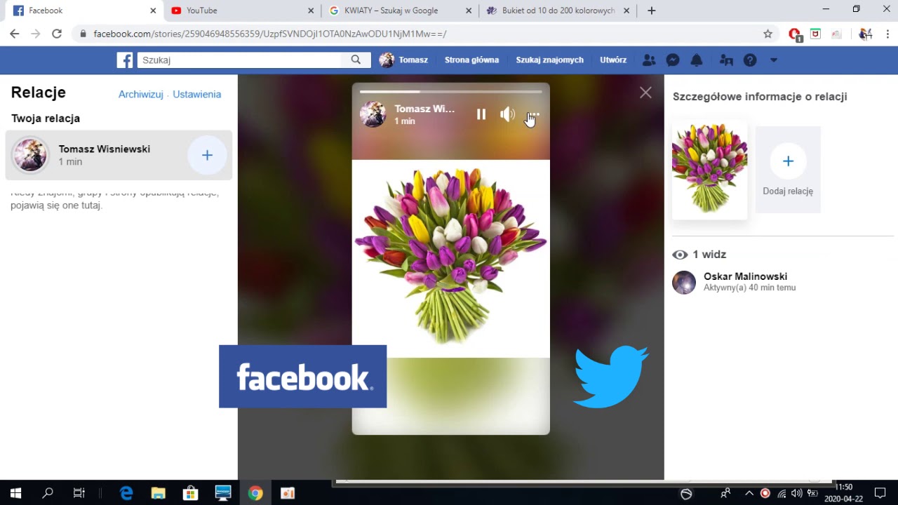898x505 pixels.
Task: Click the story progress bar
Action: point(450,91)
